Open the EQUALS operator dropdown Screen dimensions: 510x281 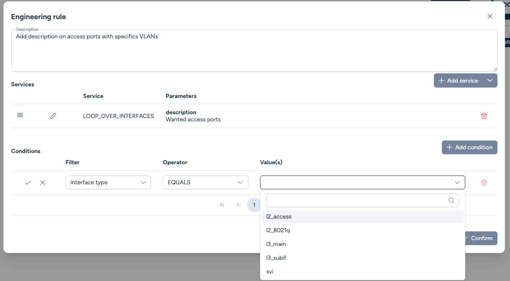pos(205,183)
